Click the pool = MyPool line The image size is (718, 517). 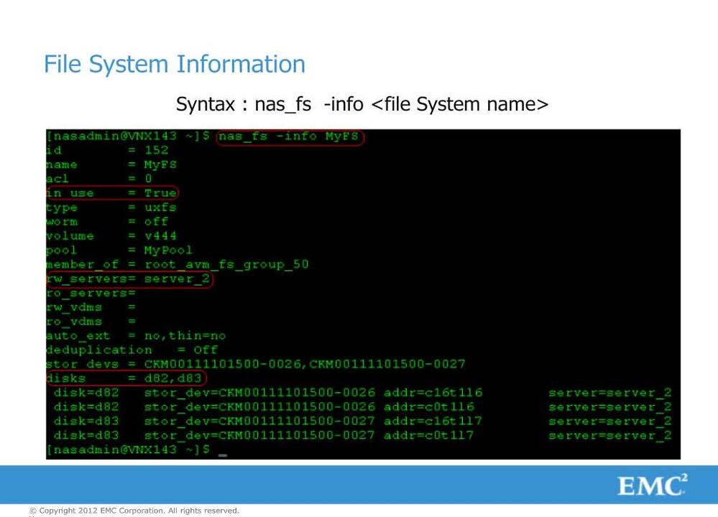pyautogui.click(x=119, y=250)
